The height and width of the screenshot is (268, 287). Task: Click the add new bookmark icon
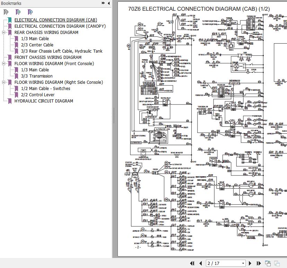pyautogui.click(x=18, y=12)
